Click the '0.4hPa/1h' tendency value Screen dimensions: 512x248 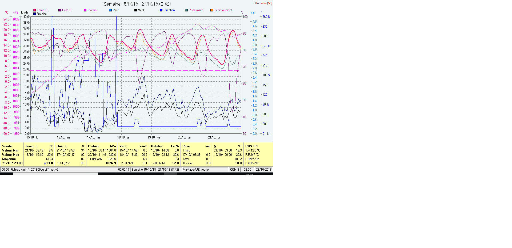coord(252,163)
